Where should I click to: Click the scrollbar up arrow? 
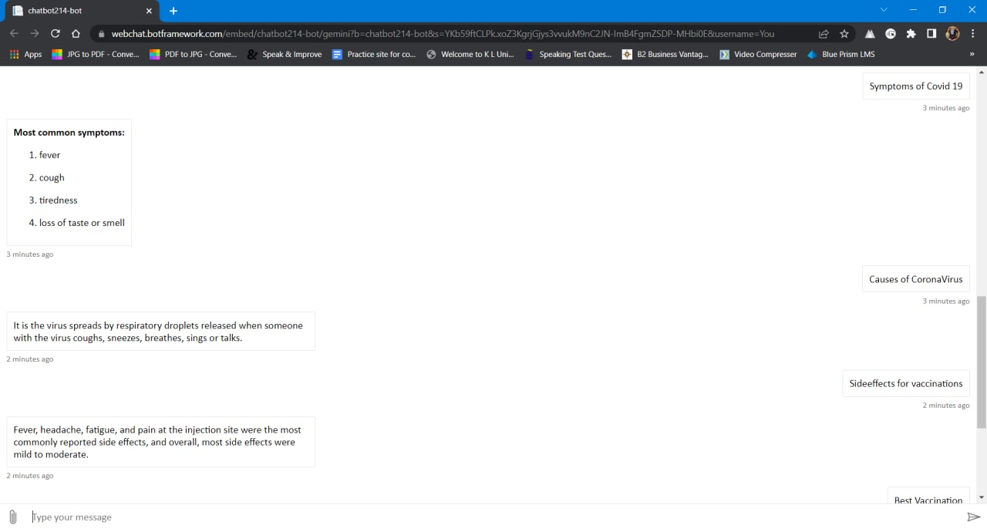click(981, 72)
